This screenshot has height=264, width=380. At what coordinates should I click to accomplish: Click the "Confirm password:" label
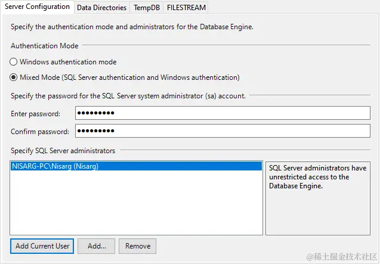(x=40, y=132)
